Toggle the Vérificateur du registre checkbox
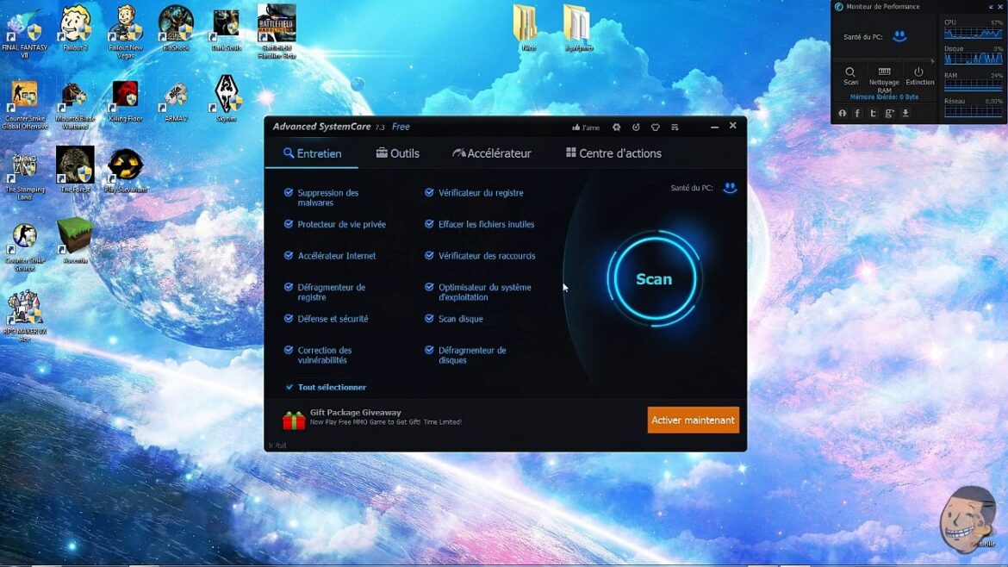 pyautogui.click(x=429, y=193)
